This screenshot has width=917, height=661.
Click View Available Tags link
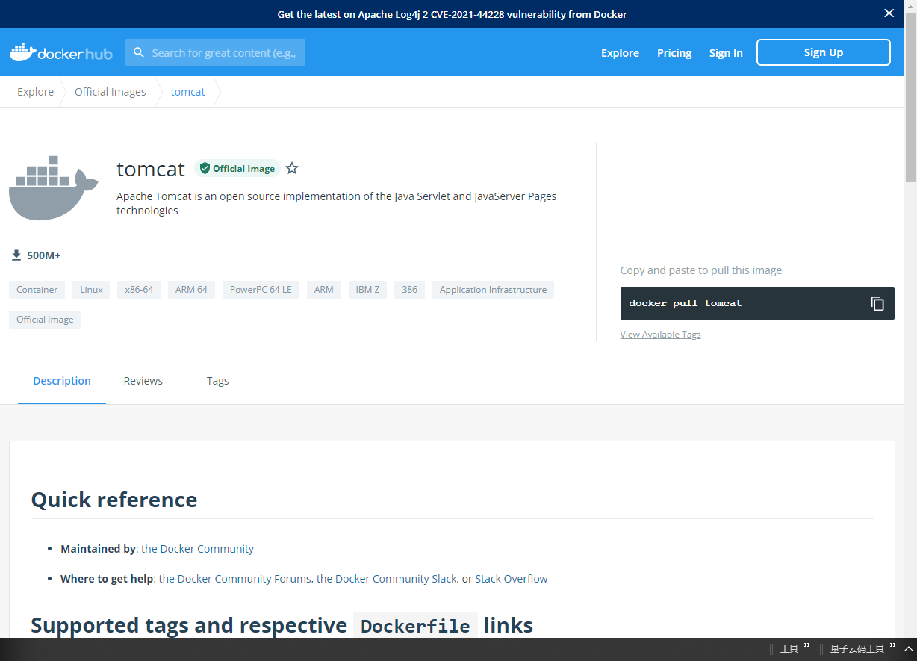(660, 334)
